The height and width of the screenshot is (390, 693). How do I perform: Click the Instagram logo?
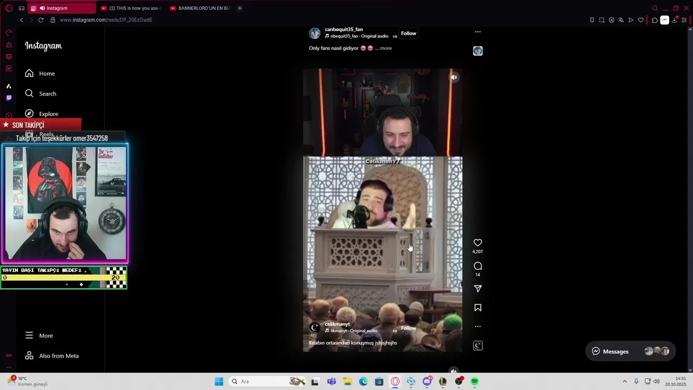tap(43, 46)
